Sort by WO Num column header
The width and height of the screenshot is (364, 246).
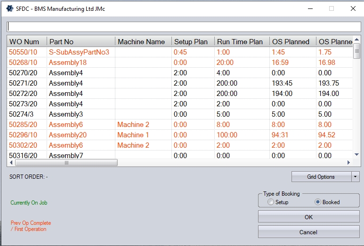[x=24, y=42]
